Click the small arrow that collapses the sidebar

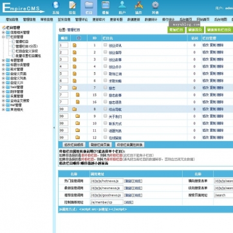[x=54, y=127]
